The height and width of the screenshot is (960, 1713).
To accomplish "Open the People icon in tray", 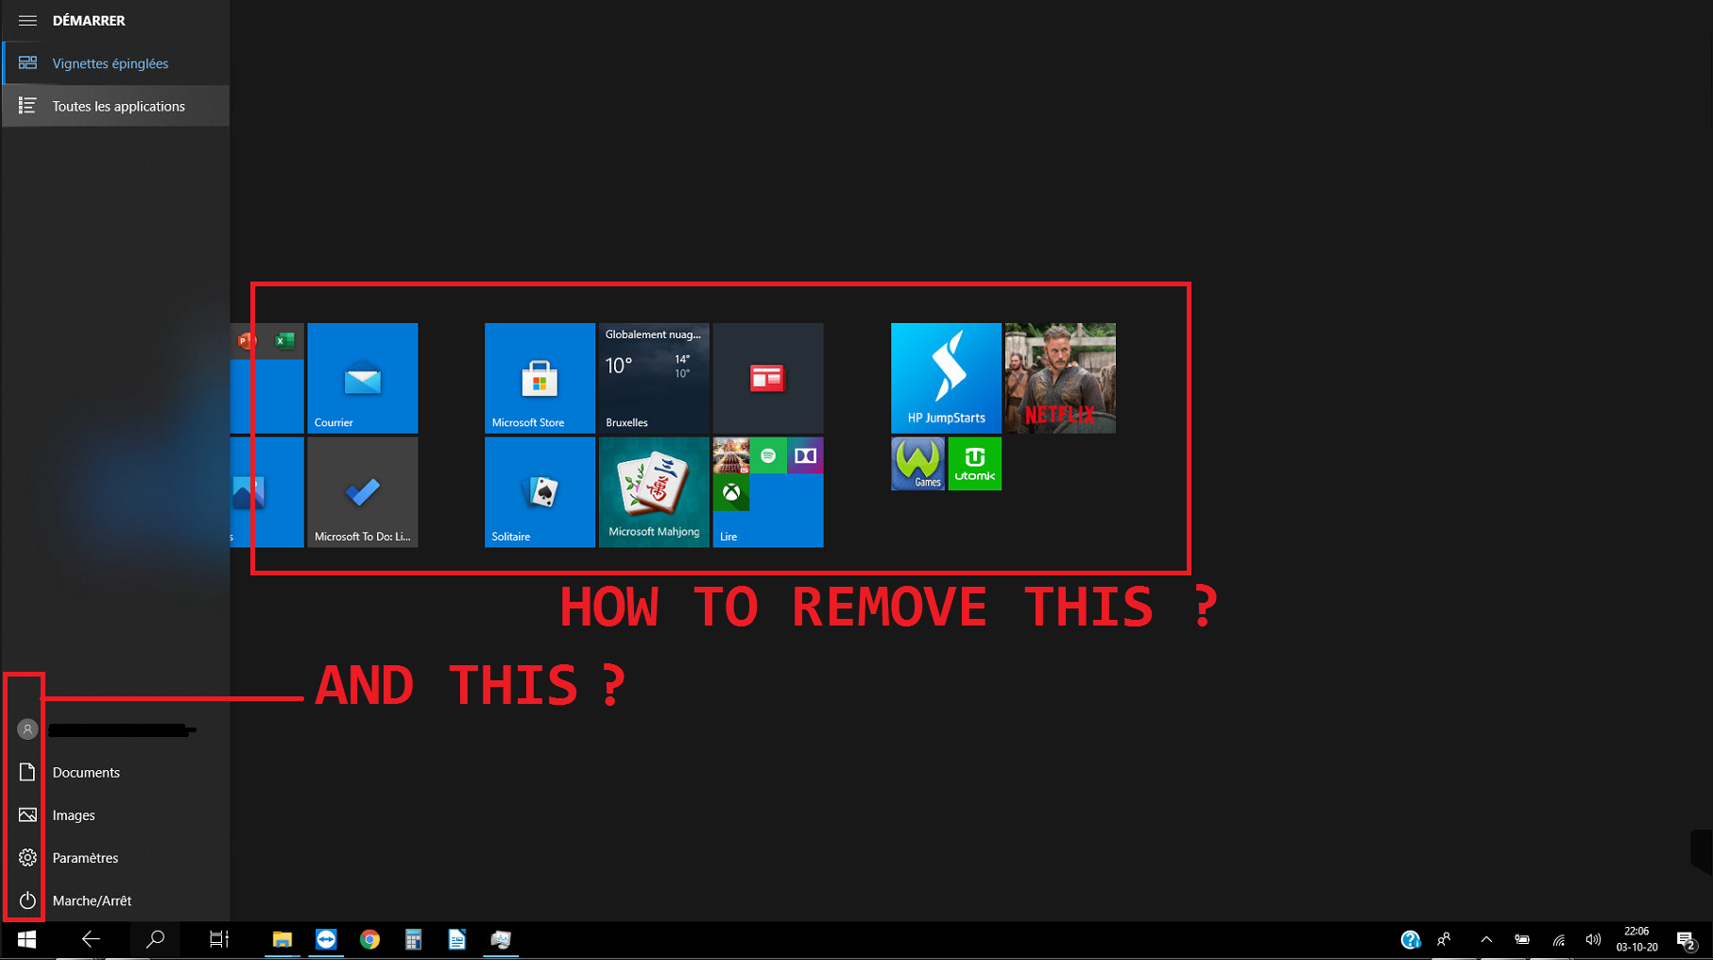I will [x=1444, y=939].
